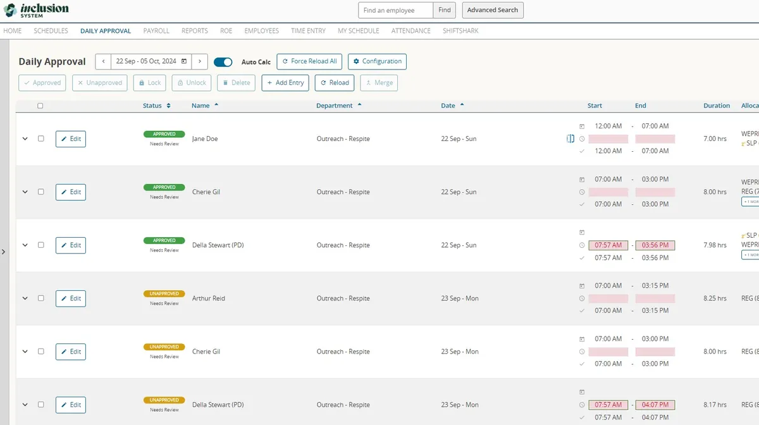Open the date range calendar picker

(184, 61)
